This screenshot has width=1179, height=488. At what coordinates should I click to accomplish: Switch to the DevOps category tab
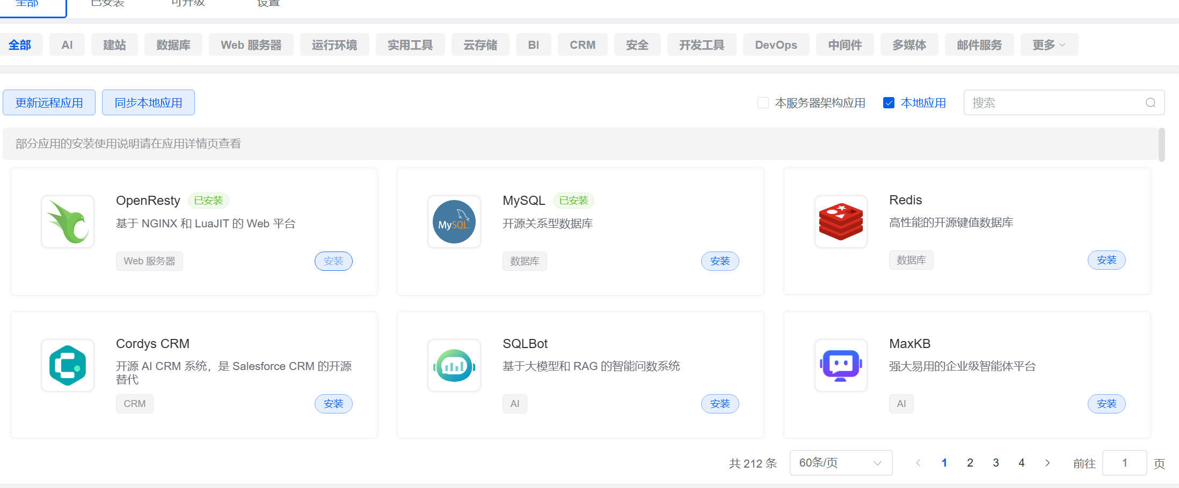point(776,45)
